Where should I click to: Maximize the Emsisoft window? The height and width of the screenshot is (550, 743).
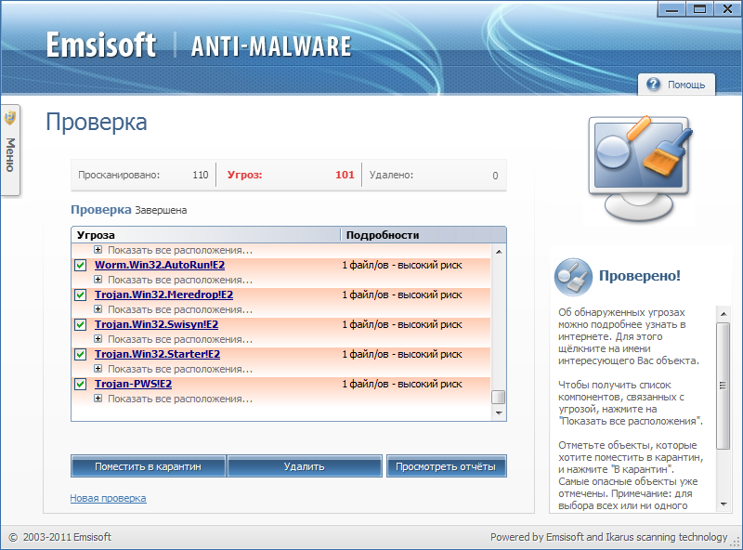(700, 9)
